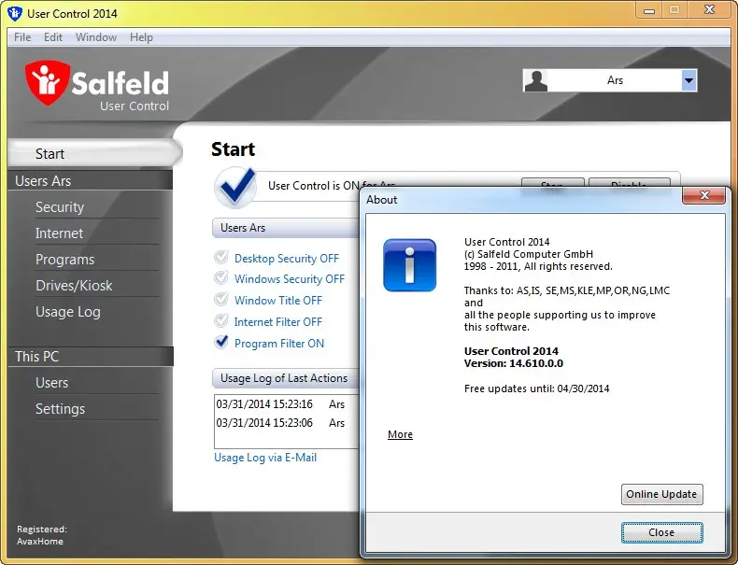
Task: Toggle Window Title OFF checkmark
Action: tap(221, 299)
